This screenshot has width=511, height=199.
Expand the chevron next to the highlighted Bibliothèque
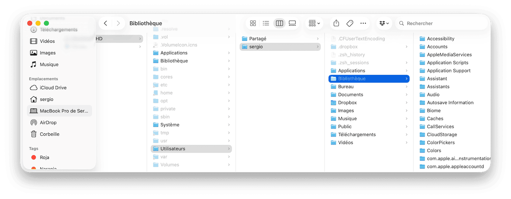tap(407, 79)
